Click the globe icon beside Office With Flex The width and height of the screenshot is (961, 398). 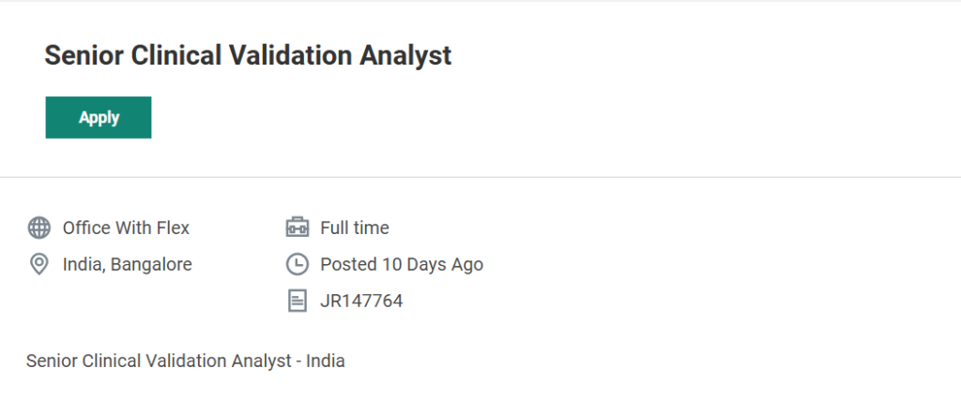click(x=39, y=228)
